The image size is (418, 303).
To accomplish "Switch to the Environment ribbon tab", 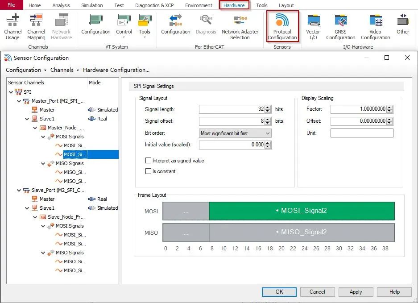I will click(x=199, y=5).
